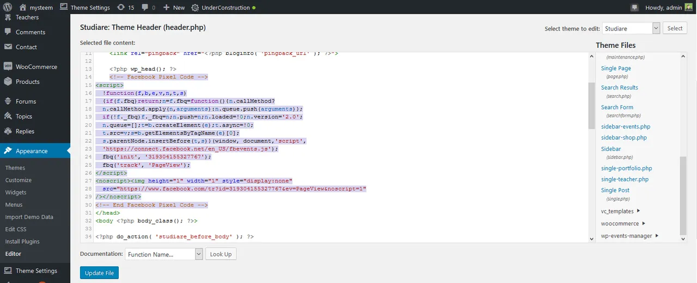Open Single Post template file
This screenshot has height=283, width=697.
pos(615,190)
